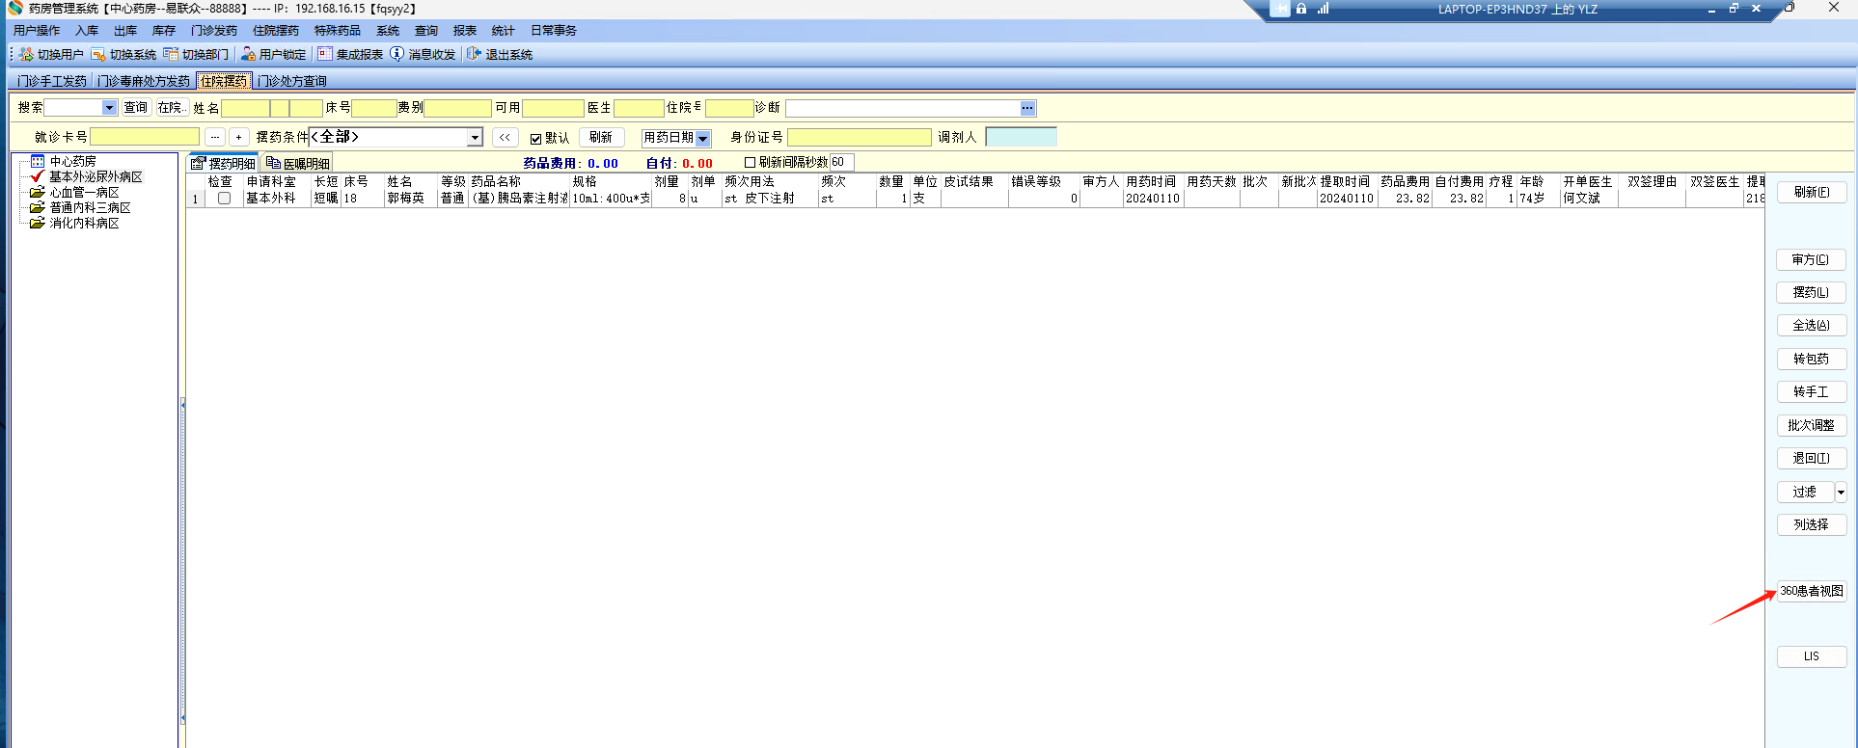Viewport: 1858px width, 748px height.
Task: Click the 全选(A) button
Action: (1812, 326)
